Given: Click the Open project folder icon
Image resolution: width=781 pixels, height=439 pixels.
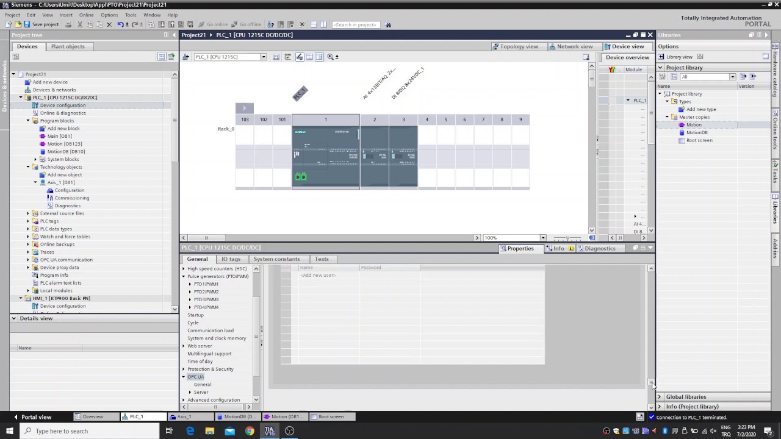Looking at the screenshot, I should pyautogui.click(x=18, y=24).
